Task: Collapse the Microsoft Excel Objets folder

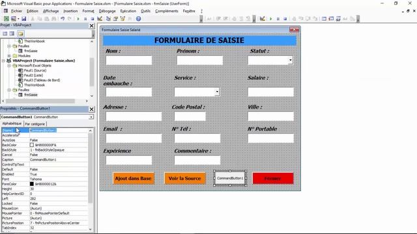Action: click(x=9, y=66)
